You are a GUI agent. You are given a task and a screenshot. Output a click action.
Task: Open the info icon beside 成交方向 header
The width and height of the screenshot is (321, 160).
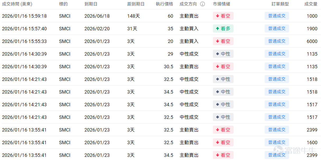(x=202, y=4)
